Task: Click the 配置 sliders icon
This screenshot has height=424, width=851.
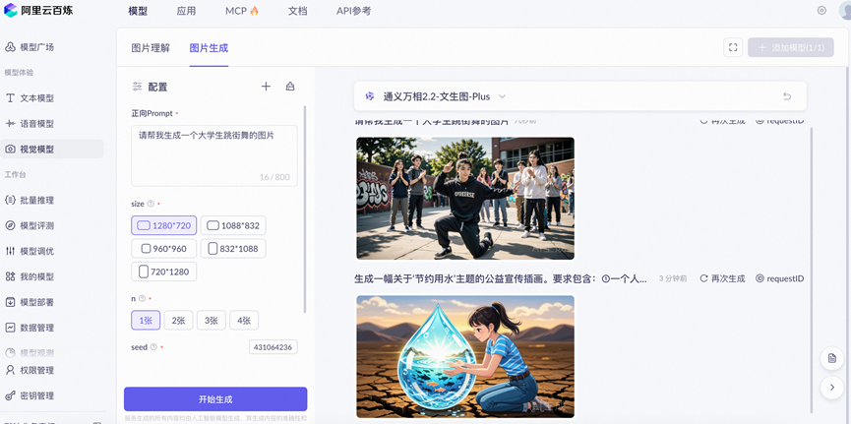Action: point(137,87)
